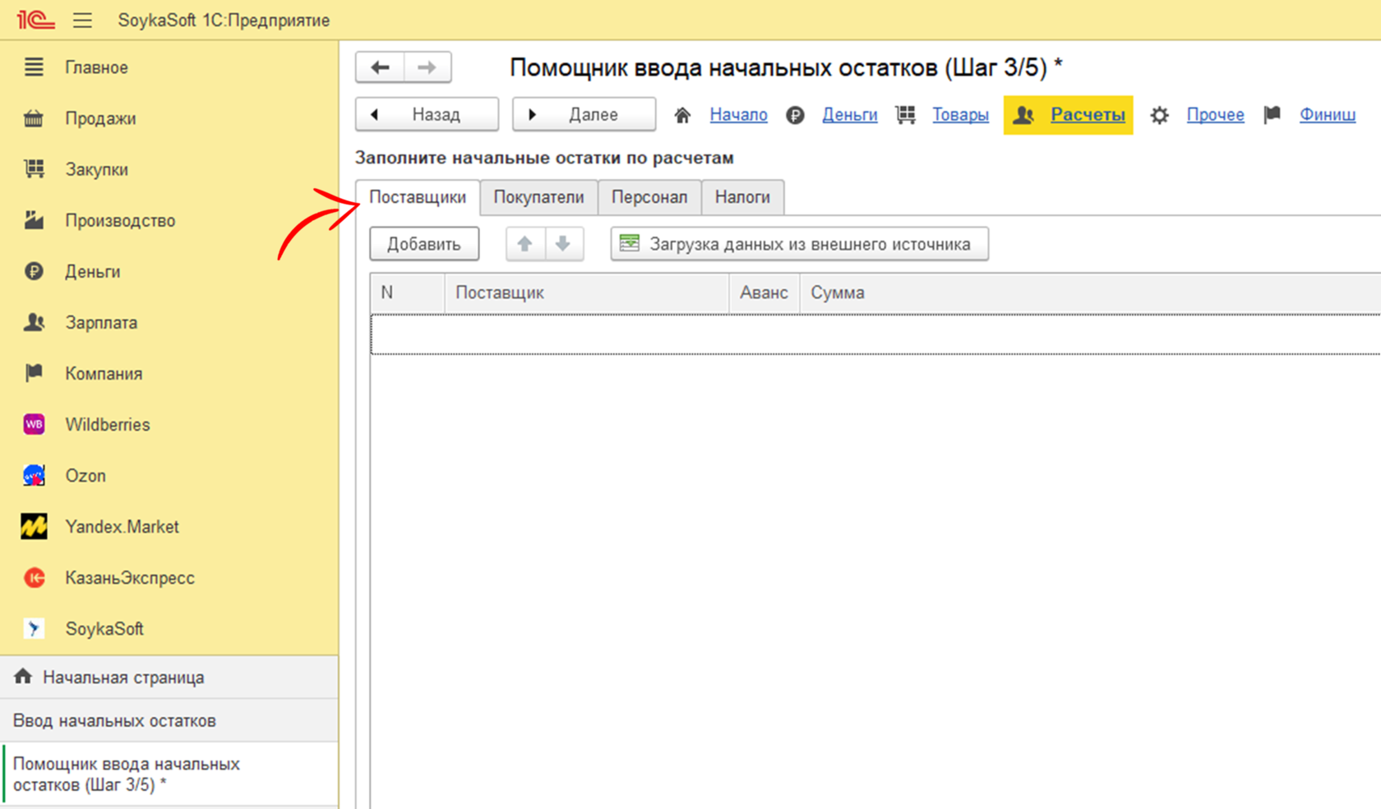This screenshot has width=1381, height=809.
Task: Follow the Деньги step link
Action: click(850, 115)
